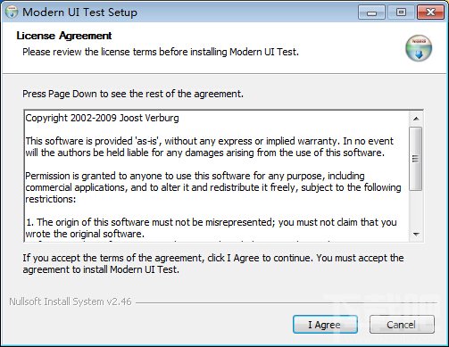Viewport: 449px width, 347px height.
Task: Maximize the setup window
Action: coord(401,12)
